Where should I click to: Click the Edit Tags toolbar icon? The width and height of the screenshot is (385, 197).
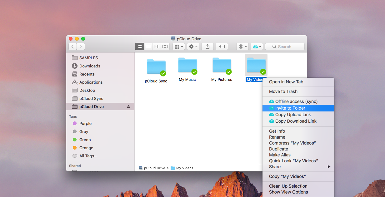point(222,47)
